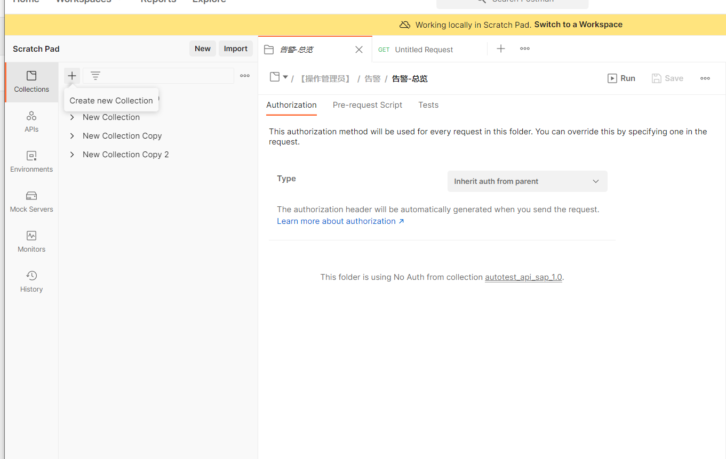Open the Pre-request Script tab
The width and height of the screenshot is (726, 459).
pyautogui.click(x=367, y=105)
